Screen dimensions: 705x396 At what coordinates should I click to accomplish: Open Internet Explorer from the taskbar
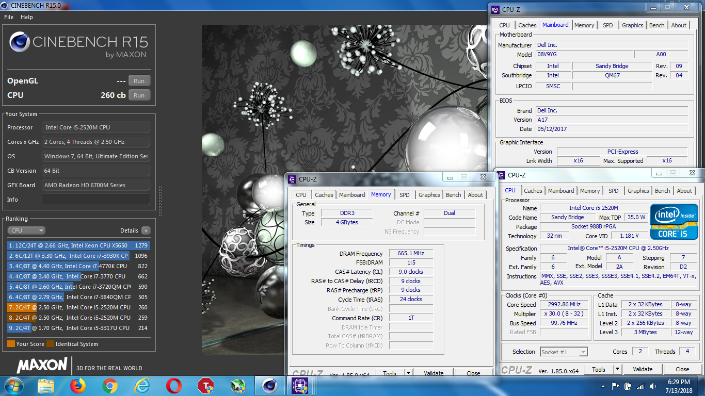142,386
